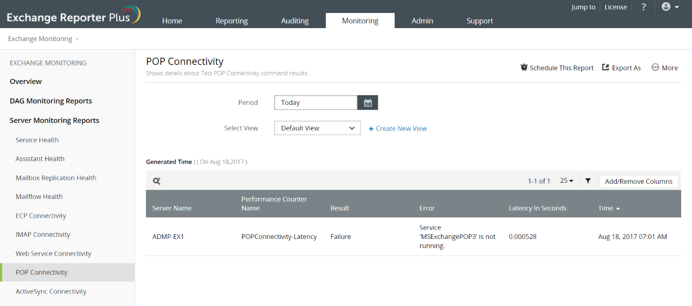The image size is (692, 306).
Task: Open the table filter funnel icon
Action: coord(588,181)
